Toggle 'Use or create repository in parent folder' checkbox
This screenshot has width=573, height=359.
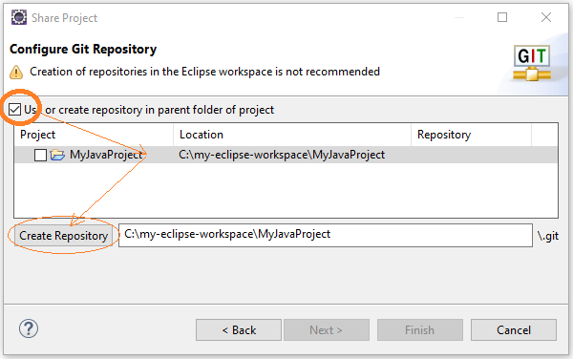[14, 109]
